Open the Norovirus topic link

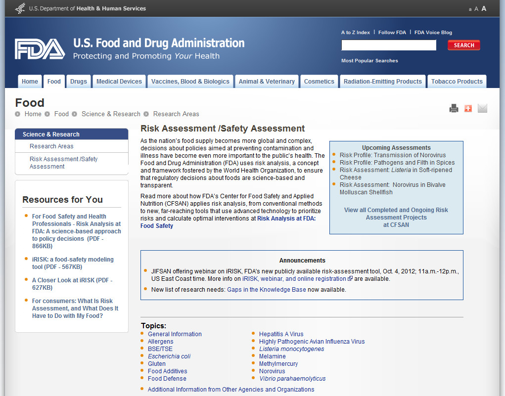(x=272, y=371)
